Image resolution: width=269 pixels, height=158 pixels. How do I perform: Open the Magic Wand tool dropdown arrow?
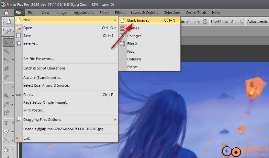13,96
